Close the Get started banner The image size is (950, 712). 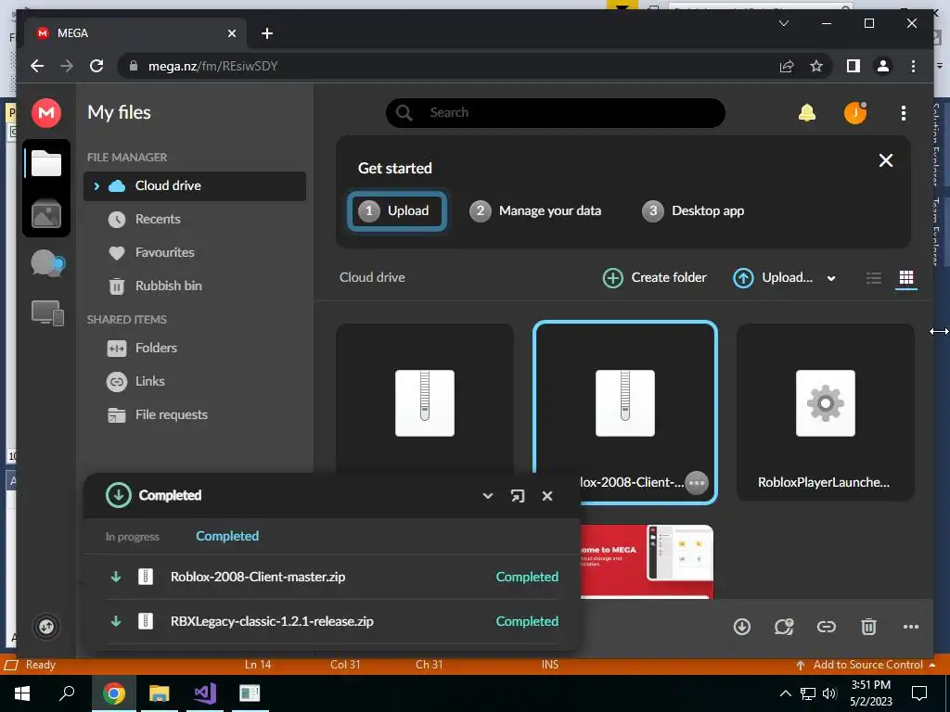(x=886, y=160)
